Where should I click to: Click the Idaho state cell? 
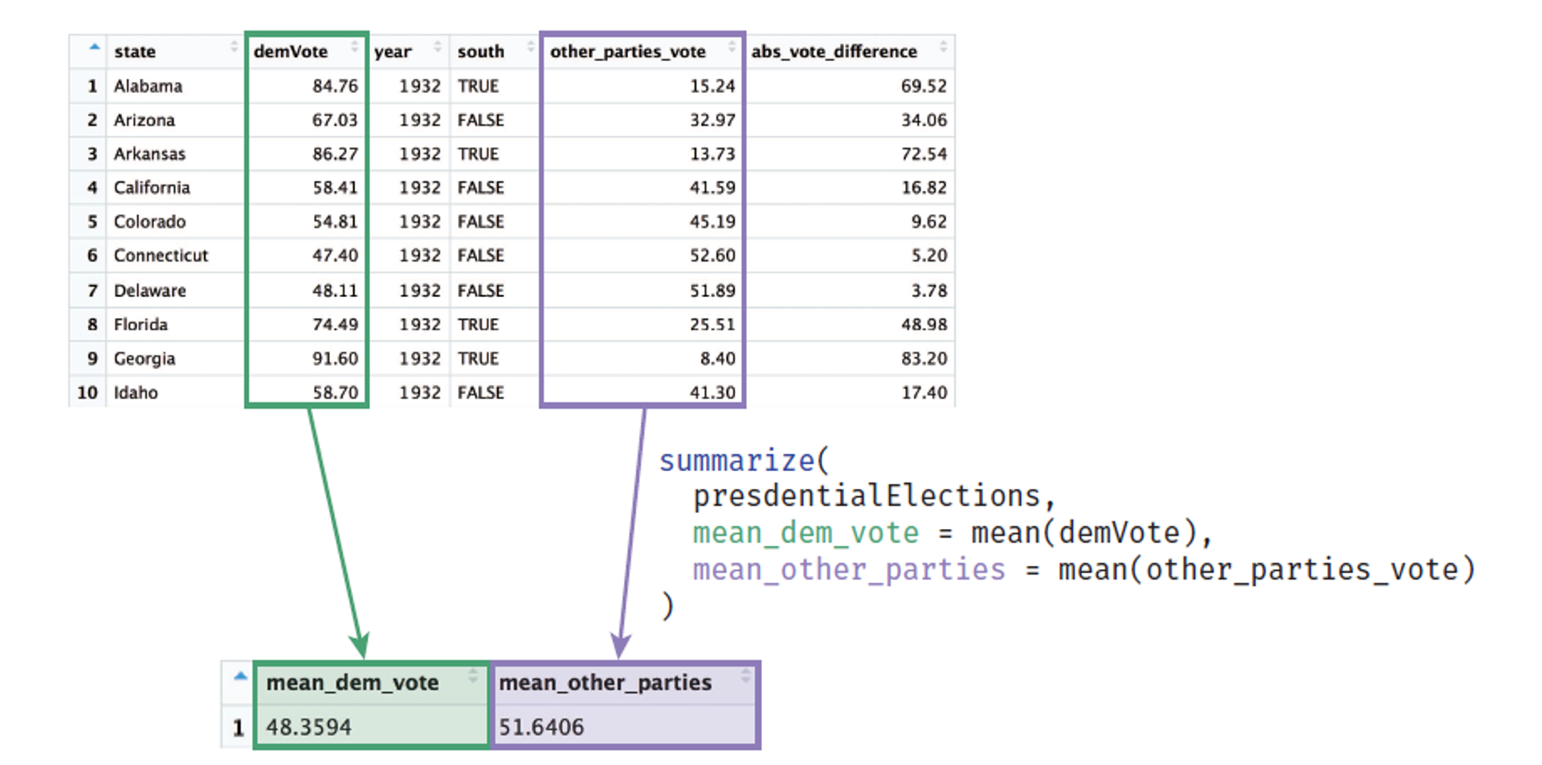pyautogui.click(x=136, y=393)
